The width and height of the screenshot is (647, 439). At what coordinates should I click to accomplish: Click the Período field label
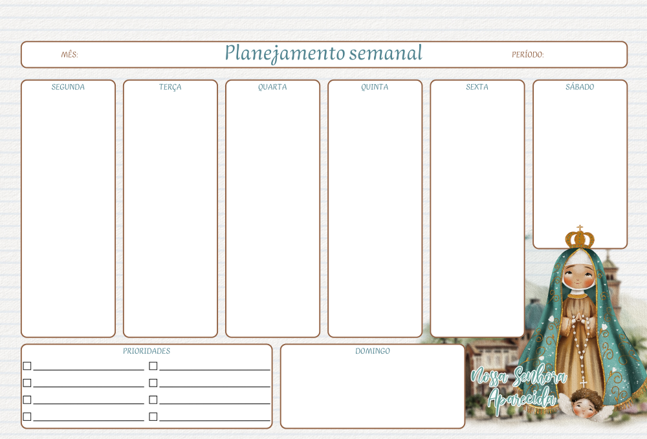click(527, 55)
